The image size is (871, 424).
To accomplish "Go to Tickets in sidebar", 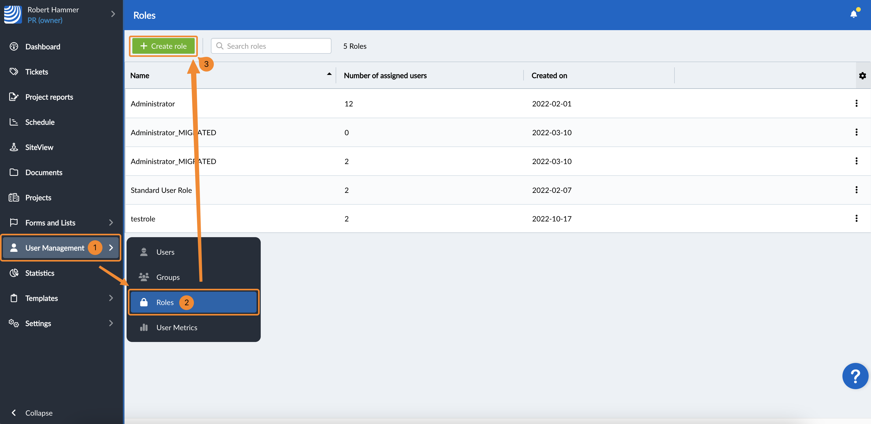I will 36,72.
